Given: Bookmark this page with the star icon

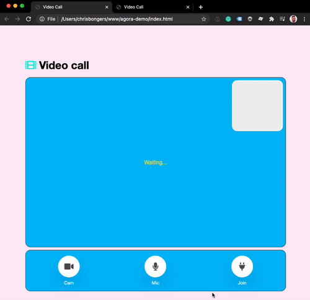Looking at the screenshot, I should [204, 19].
